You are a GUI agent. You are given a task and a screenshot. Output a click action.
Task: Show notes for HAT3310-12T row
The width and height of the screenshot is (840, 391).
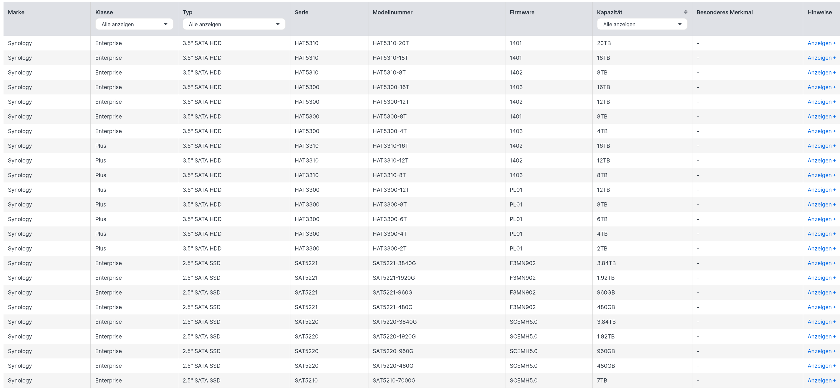click(822, 160)
